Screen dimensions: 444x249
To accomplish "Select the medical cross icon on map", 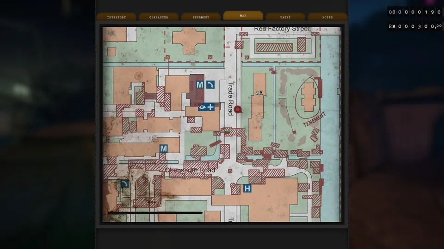I will [210, 107].
